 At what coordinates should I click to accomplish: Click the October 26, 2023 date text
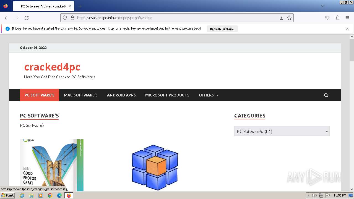point(33,48)
